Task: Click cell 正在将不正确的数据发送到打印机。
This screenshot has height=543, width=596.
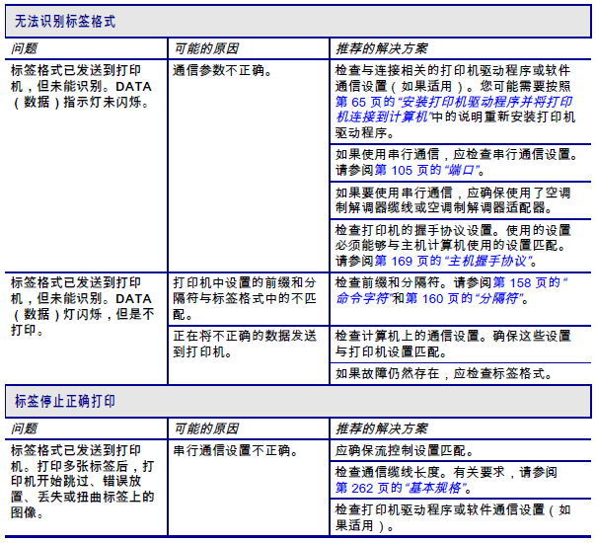Action: (x=249, y=355)
